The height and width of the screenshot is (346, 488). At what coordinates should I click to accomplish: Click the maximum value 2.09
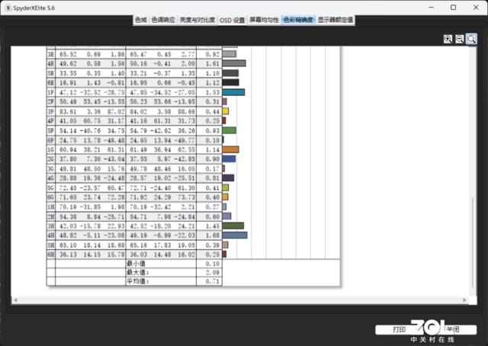coord(213,273)
